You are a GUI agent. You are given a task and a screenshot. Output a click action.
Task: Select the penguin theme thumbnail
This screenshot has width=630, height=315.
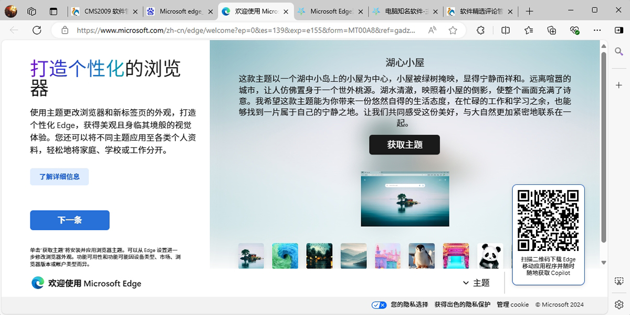[x=422, y=256]
